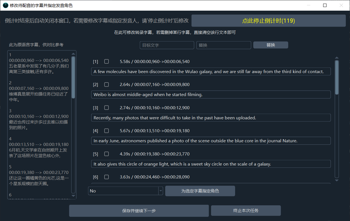Click the original subtitles panel scrollbar thumb
The width and height of the screenshot is (350, 221).
coord(73,77)
